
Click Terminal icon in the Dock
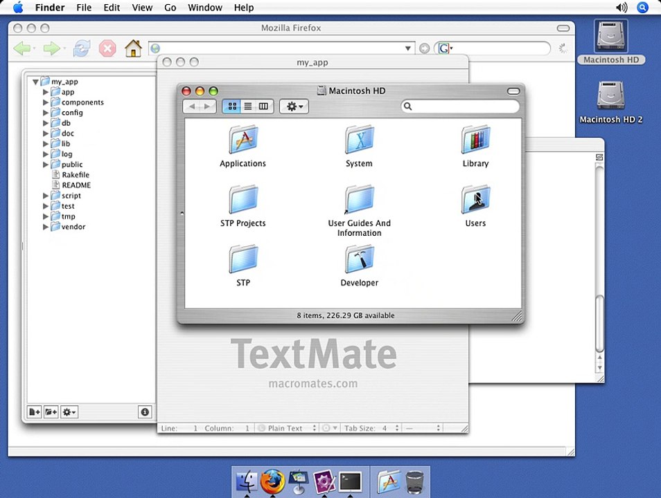351,482
